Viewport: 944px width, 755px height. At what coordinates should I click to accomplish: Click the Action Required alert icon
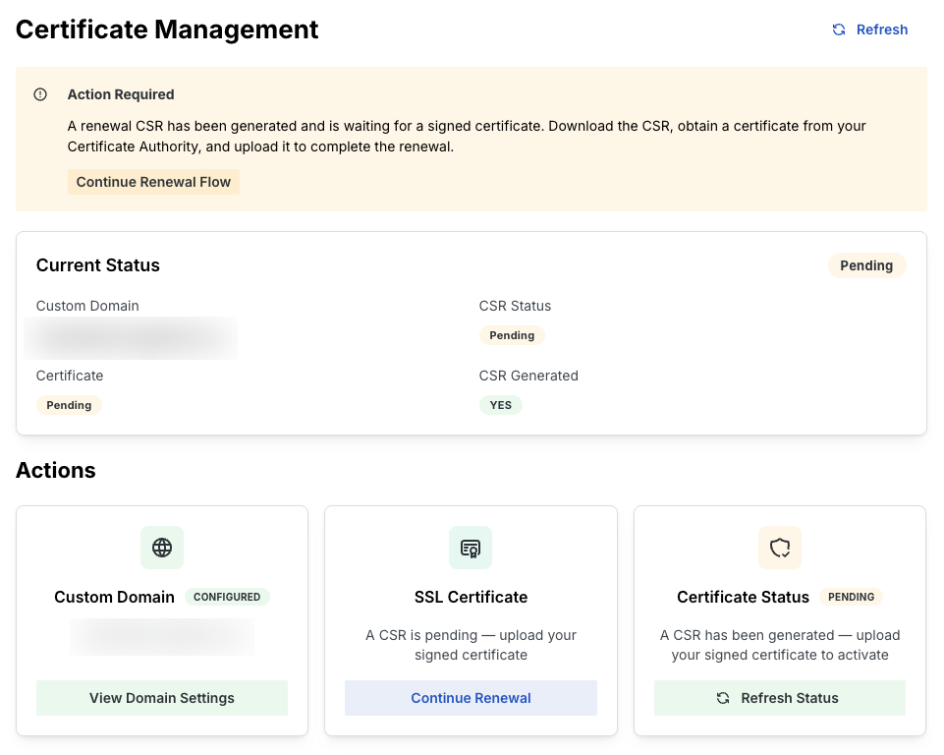click(40, 94)
